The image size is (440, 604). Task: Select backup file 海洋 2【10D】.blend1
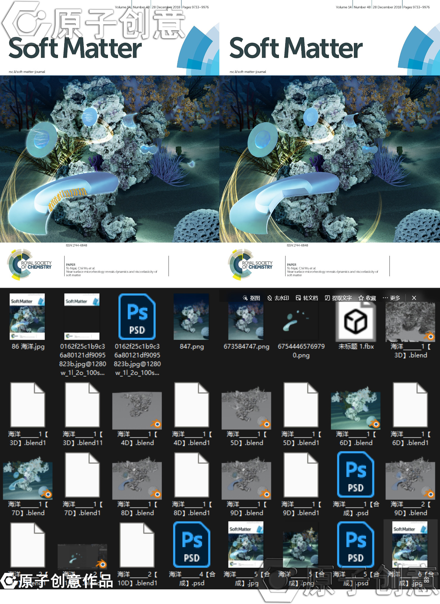point(137,545)
